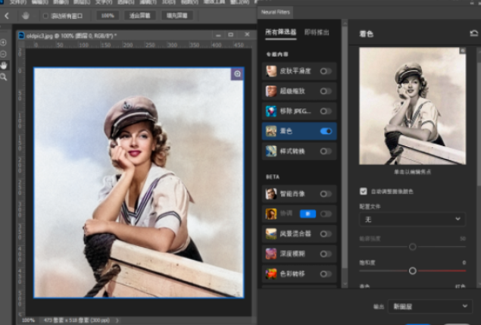Uncheck 自动调整图像颜色 checkbox

tap(363, 190)
